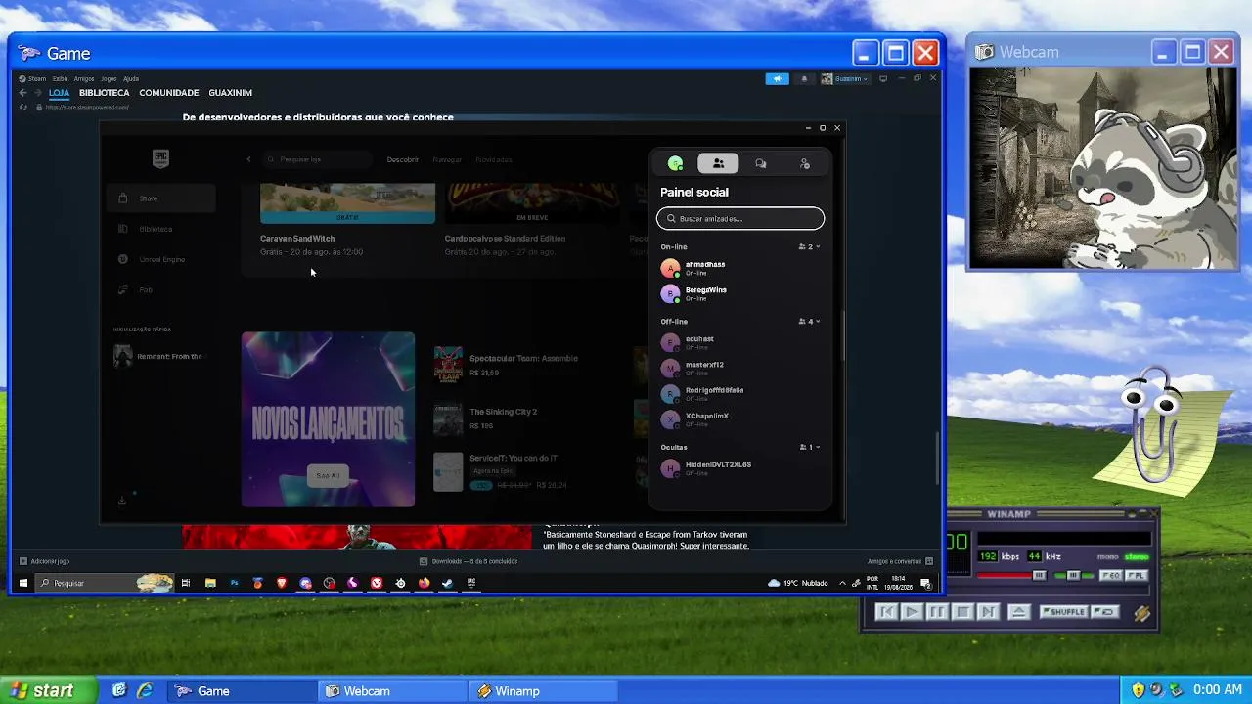Toggle Winamp EQ equalizer window
The image size is (1252, 704).
(x=1111, y=576)
